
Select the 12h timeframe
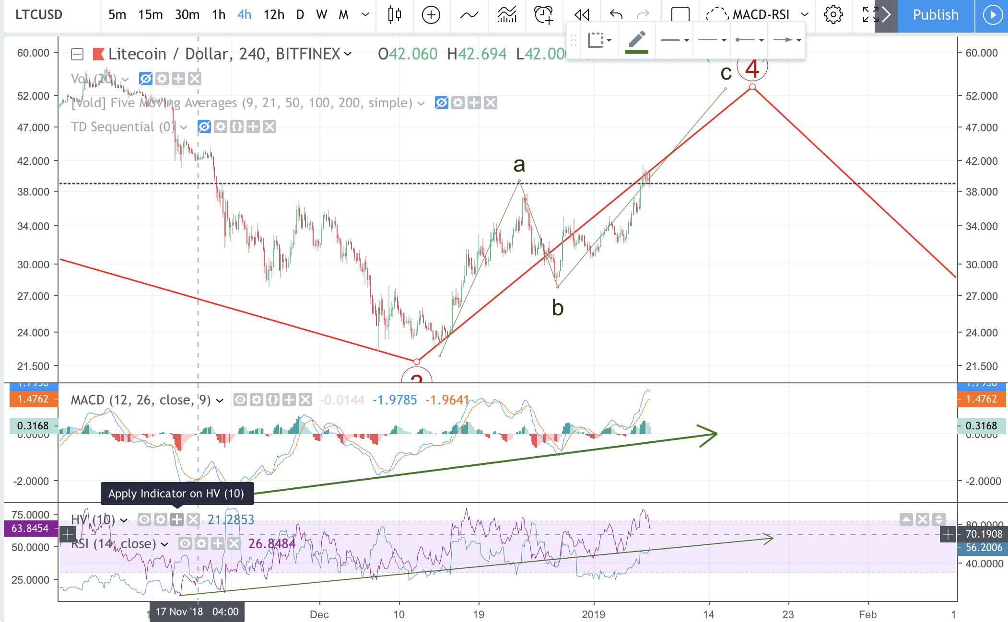tap(274, 15)
